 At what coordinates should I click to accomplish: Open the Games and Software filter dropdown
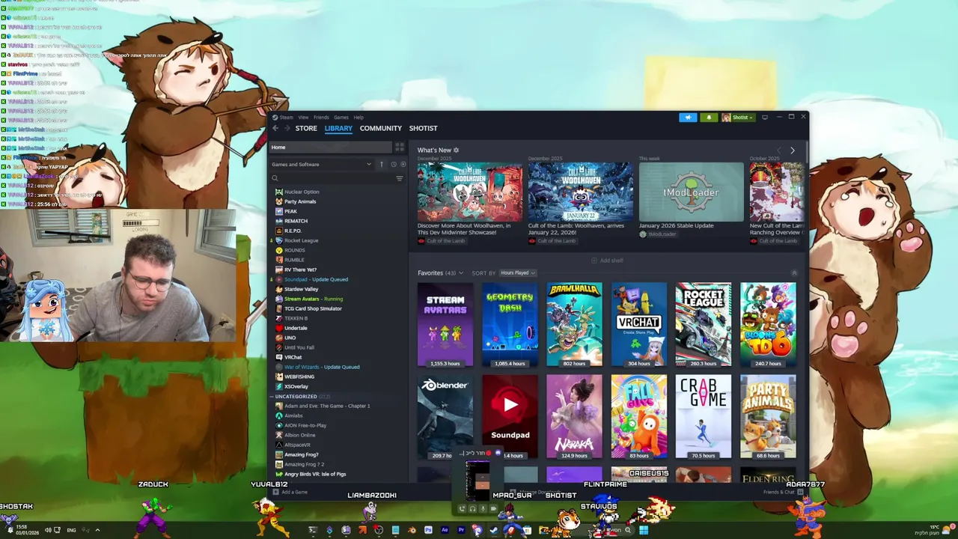tap(322, 164)
